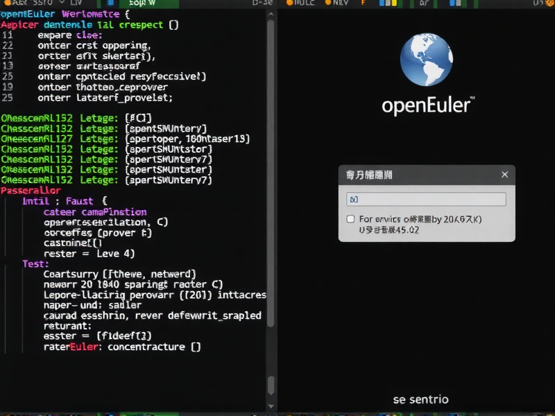555x416 pixels.
Task: Select the LIV top bar item
Action: (76, 3)
